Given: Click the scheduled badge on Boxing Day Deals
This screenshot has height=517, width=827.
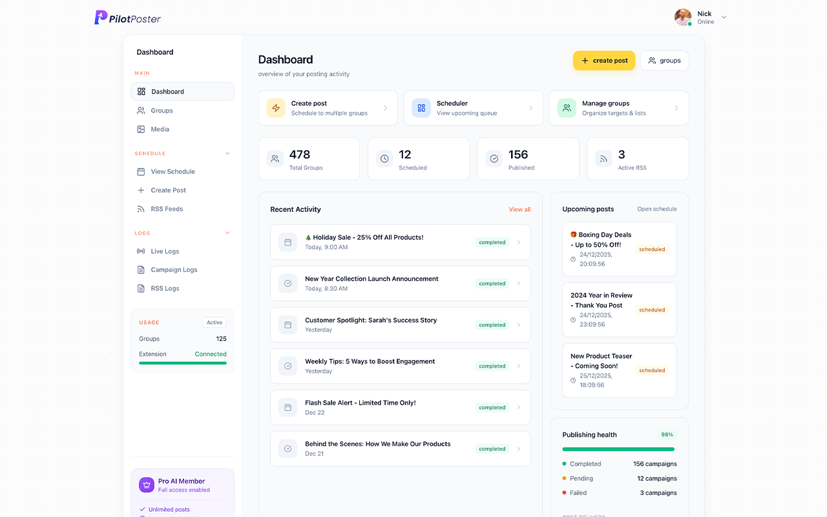Looking at the screenshot, I should [652, 249].
